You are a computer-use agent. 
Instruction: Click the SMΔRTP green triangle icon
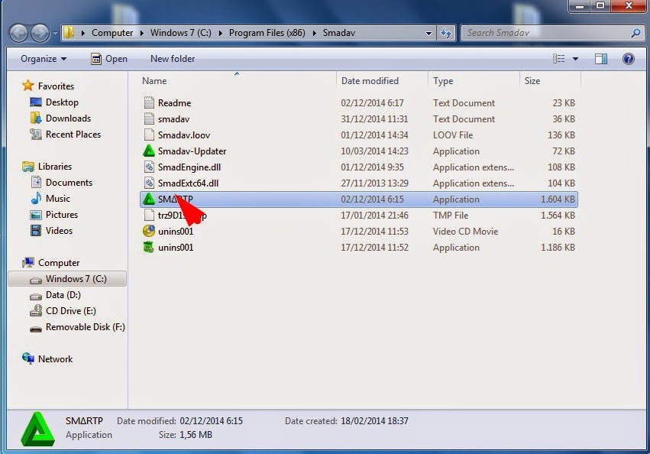[149, 199]
